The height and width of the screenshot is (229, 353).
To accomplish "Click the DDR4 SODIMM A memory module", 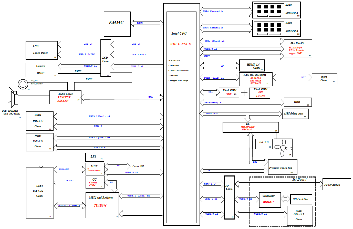I will (276, 10).
